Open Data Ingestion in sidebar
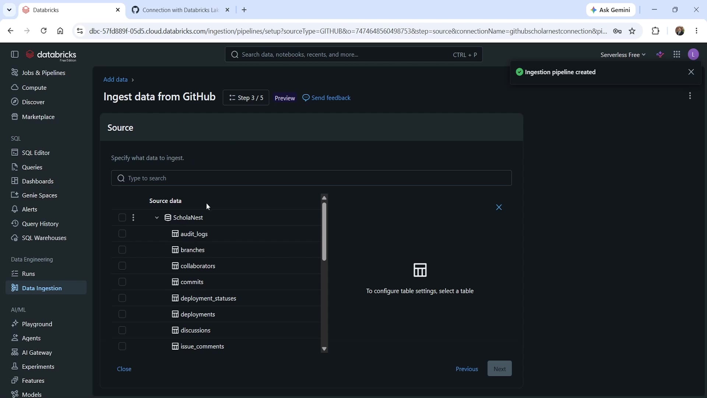 point(46,288)
